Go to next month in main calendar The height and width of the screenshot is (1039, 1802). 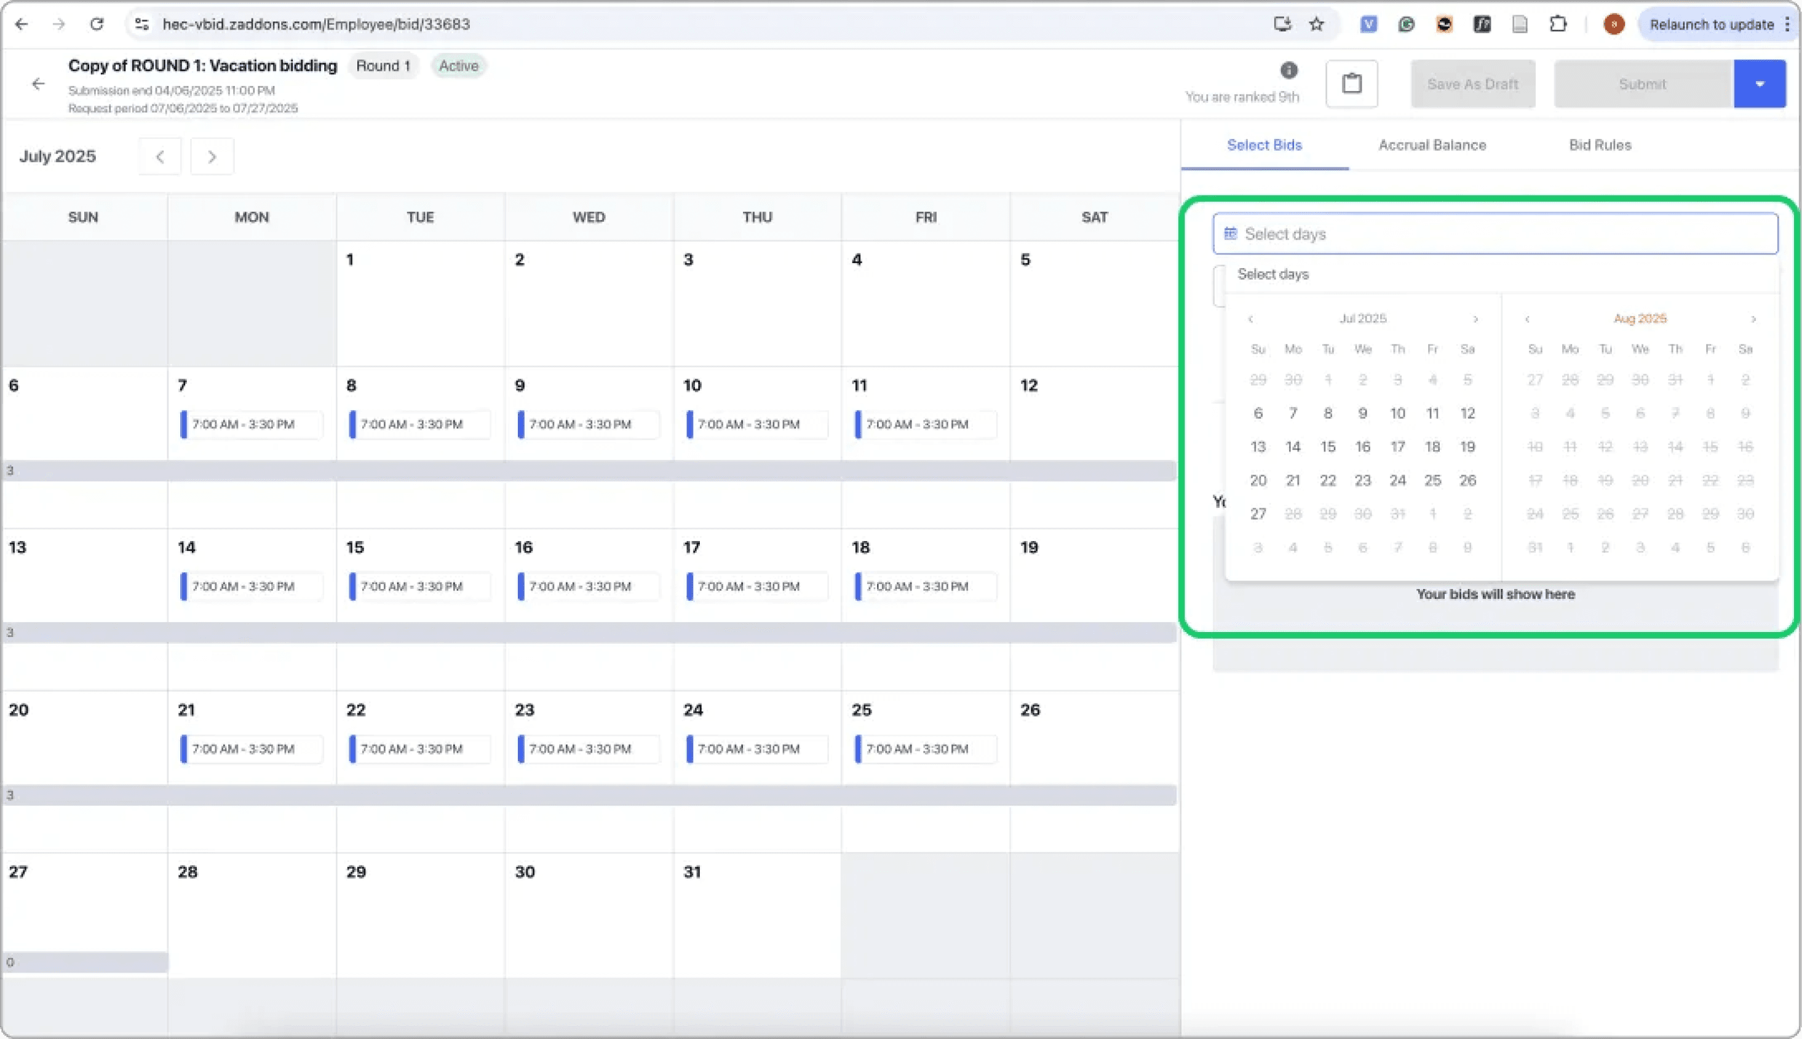tap(212, 156)
